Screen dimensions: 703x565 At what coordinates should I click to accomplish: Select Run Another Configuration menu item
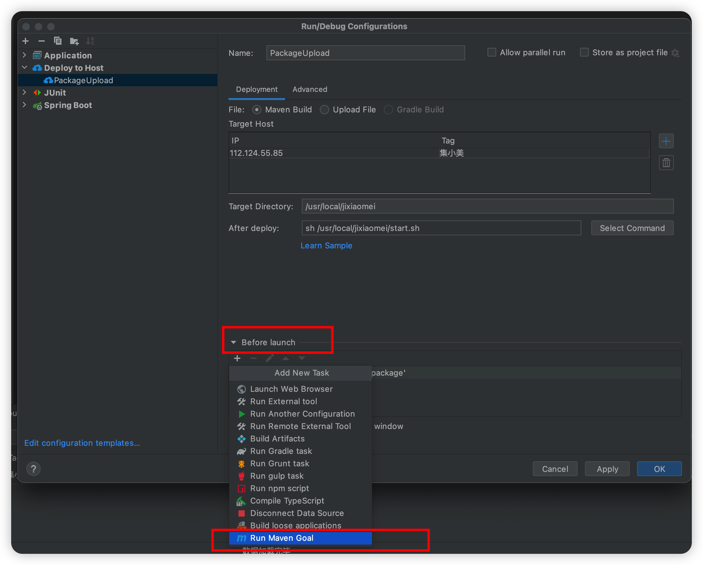(x=303, y=414)
